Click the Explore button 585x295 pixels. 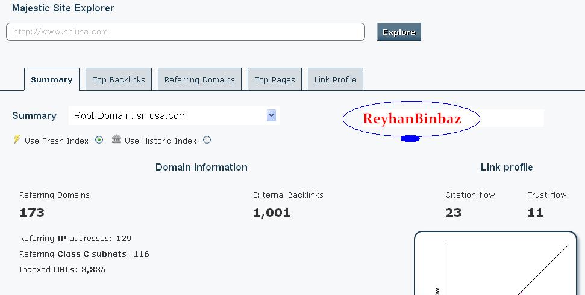pyautogui.click(x=399, y=32)
